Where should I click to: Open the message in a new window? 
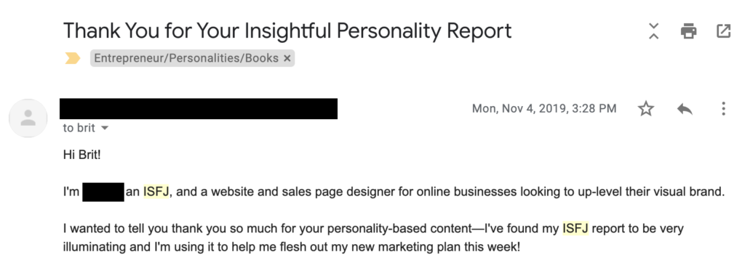[723, 31]
